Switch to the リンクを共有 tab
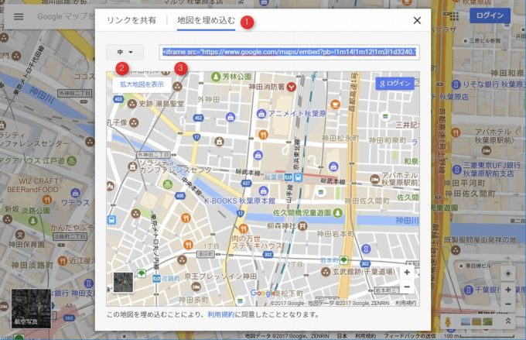This screenshot has height=340, width=526. click(131, 21)
